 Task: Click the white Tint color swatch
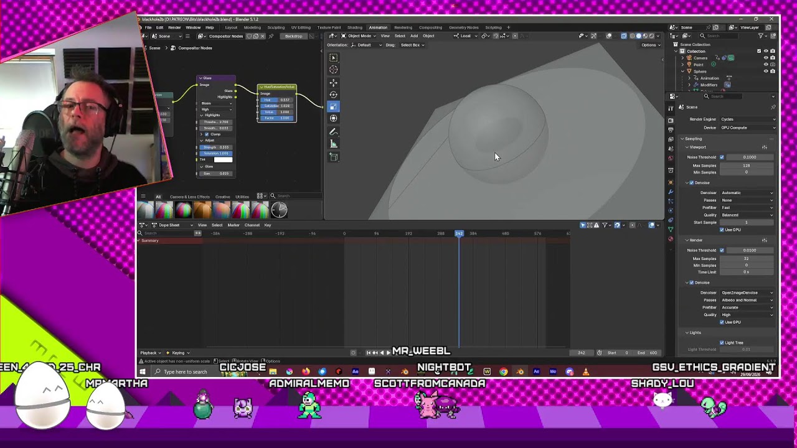(223, 160)
